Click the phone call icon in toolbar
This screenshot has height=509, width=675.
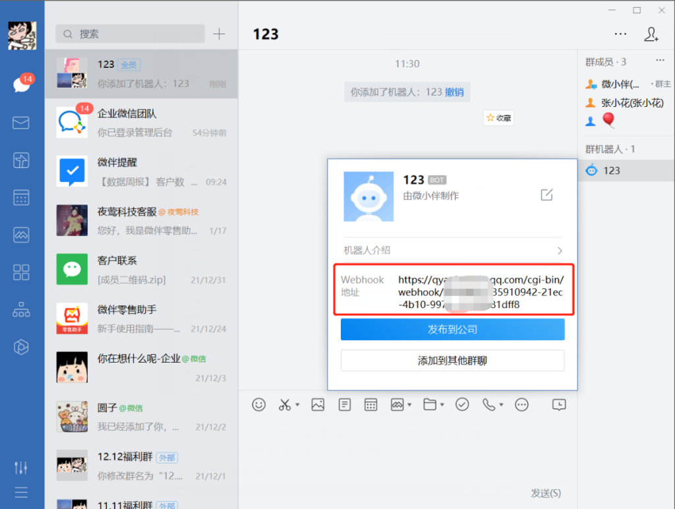(488, 404)
